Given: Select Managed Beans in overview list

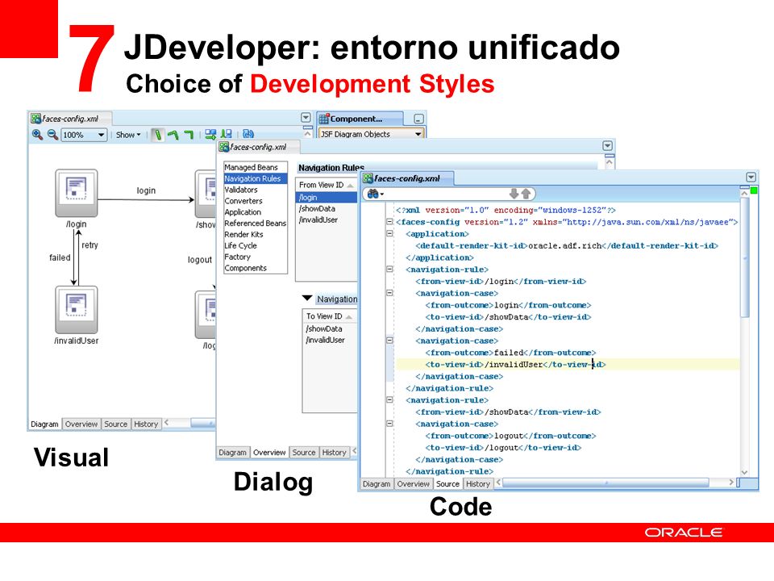Looking at the screenshot, I should [256, 167].
